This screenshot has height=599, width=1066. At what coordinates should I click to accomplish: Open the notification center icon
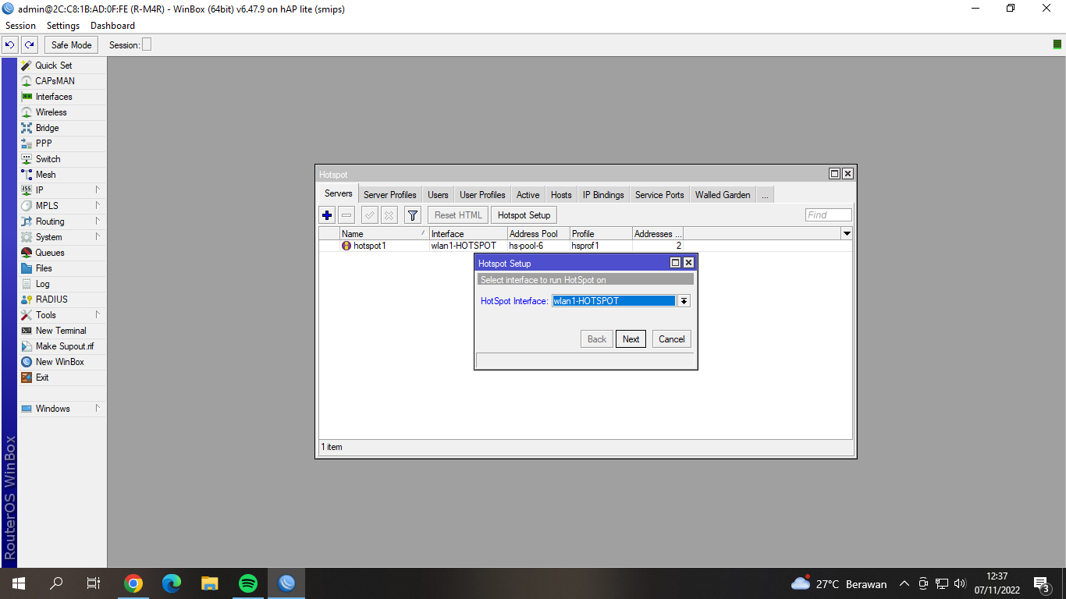coord(1041,583)
